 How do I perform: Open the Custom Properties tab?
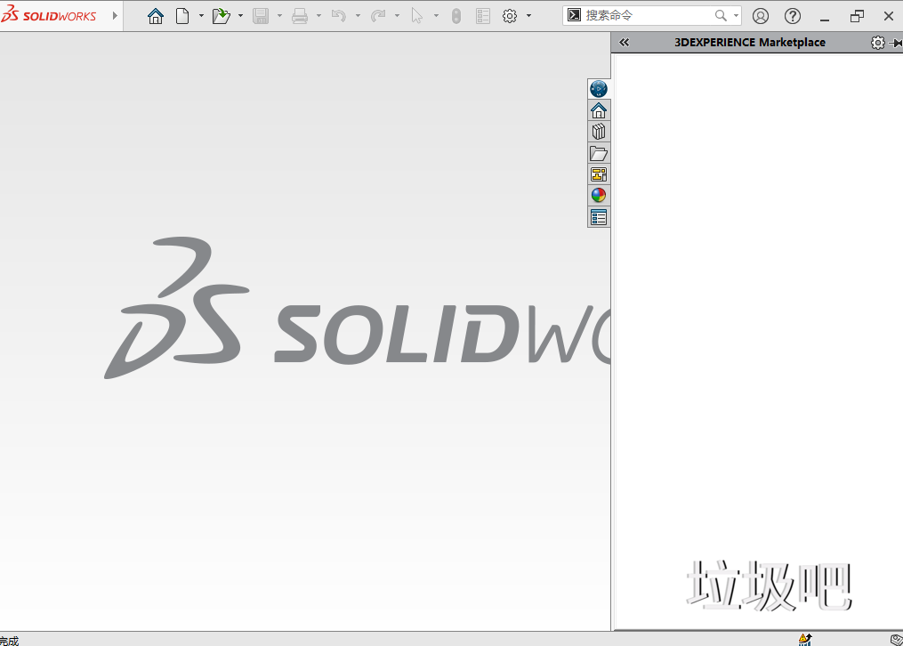[599, 216]
